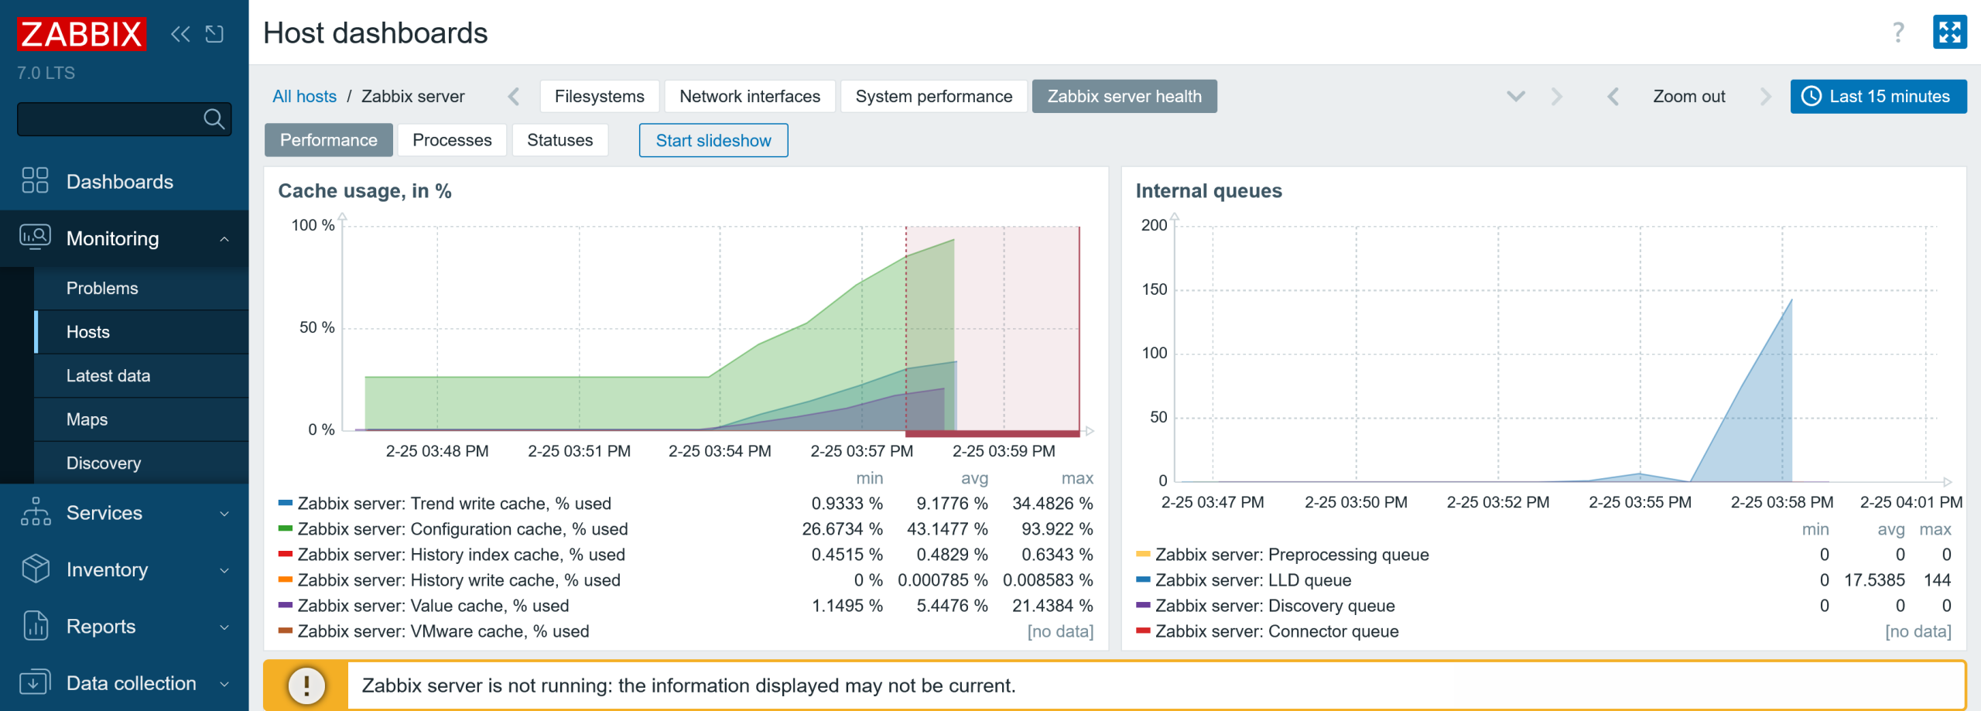This screenshot has width=1981, height=711.
Task: Open the dashboard list dropdown chevron
Action: click(x=1515, y=97)
